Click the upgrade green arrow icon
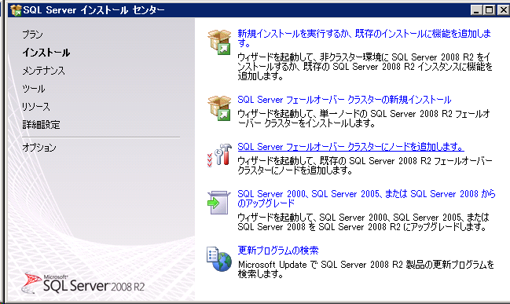This screenshot has height=304, width=510. (x=219, y=203)
